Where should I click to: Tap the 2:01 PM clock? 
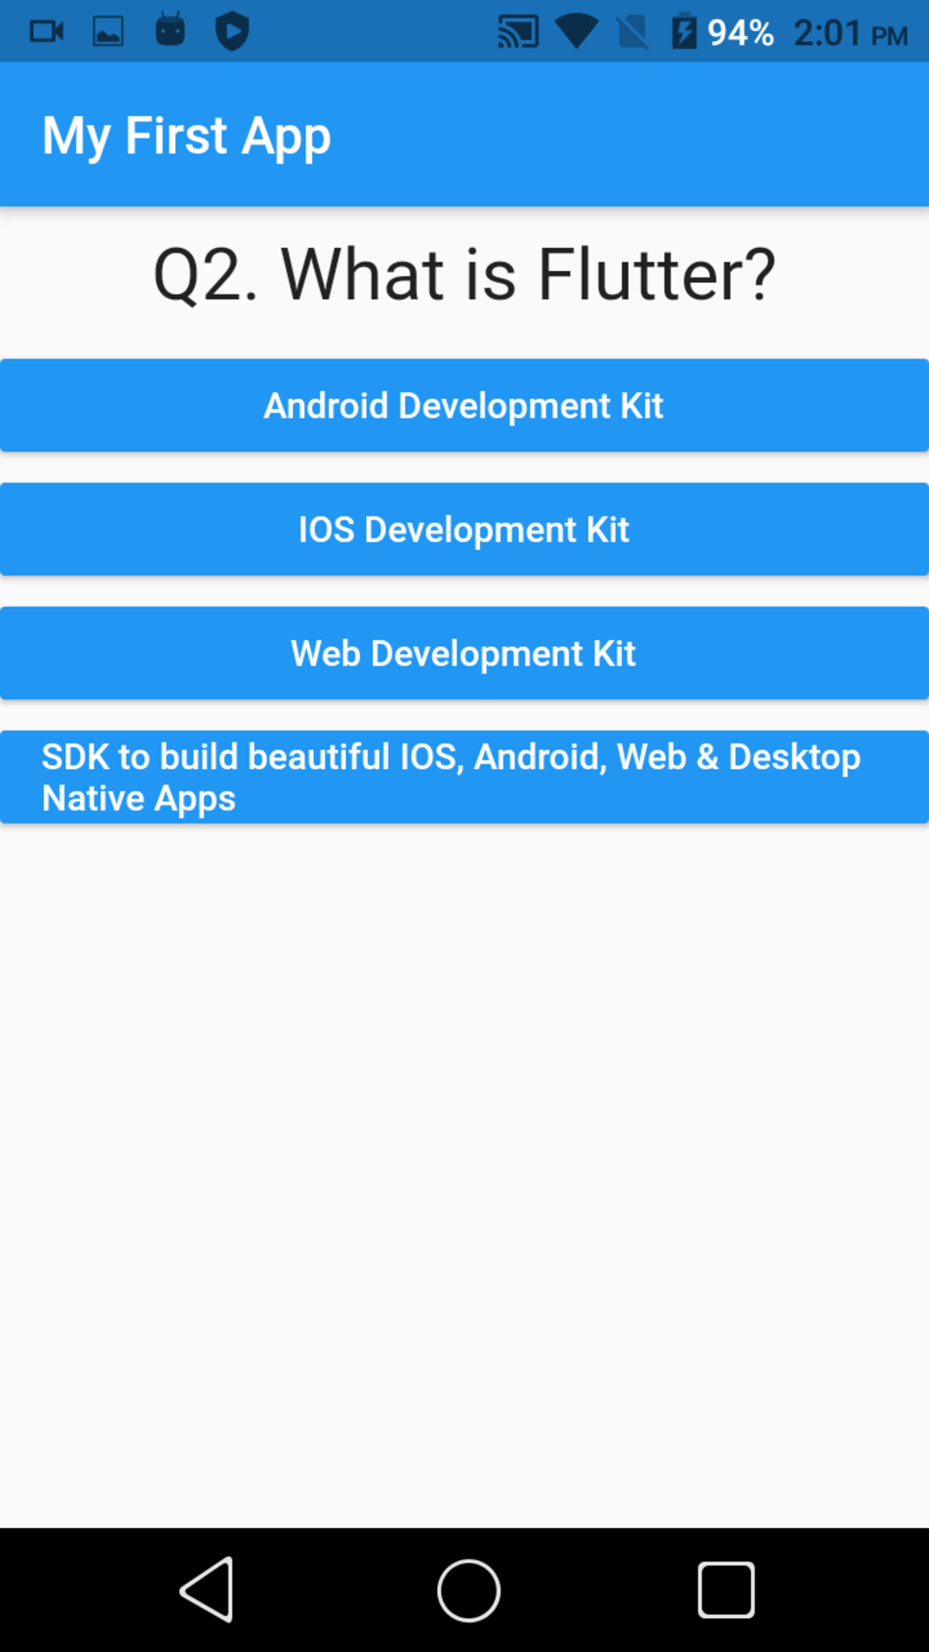pos(851,33)
